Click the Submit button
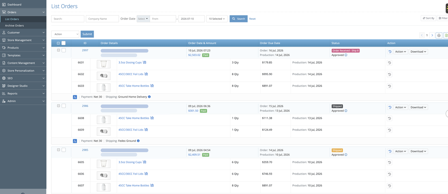This screenshot has height=194, width=448. (87, 34)
